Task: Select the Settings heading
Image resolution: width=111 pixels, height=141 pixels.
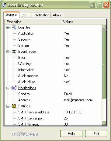Action: [24, 106]
